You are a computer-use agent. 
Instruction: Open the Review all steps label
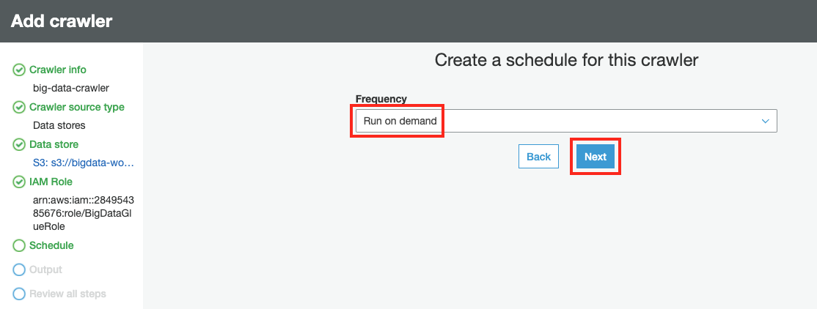click(67, 294)
